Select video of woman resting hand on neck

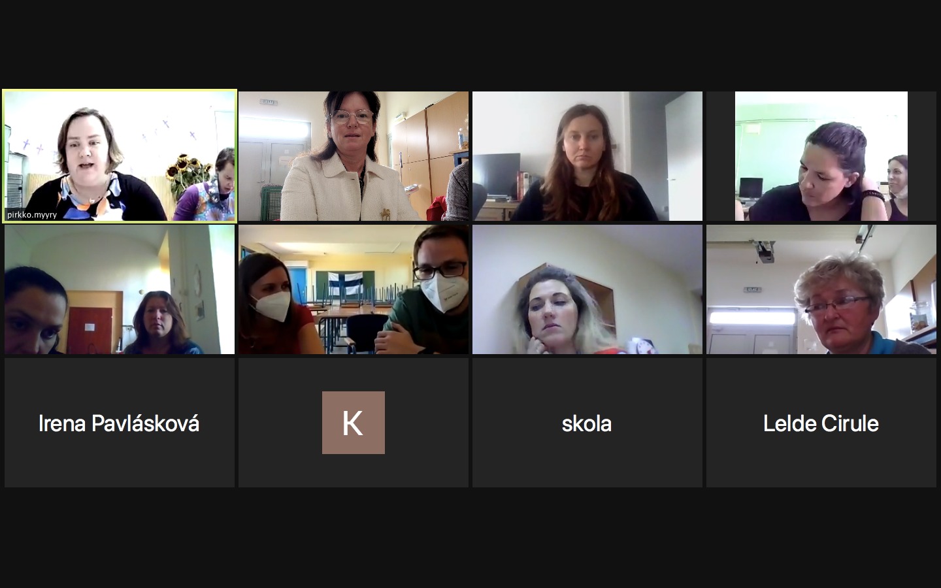click(x=821, y=156)
